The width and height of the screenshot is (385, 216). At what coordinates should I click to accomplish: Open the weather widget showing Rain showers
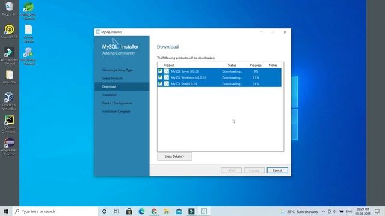pos(300,211)
